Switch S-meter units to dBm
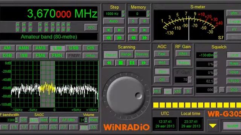This screenshot has width=241, height=135. click(x=234, y=13)
